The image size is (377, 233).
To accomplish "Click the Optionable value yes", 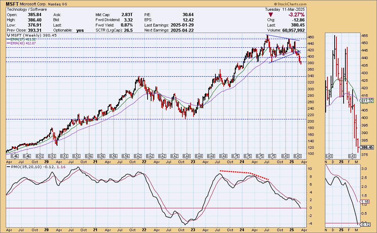I will 80,30.
